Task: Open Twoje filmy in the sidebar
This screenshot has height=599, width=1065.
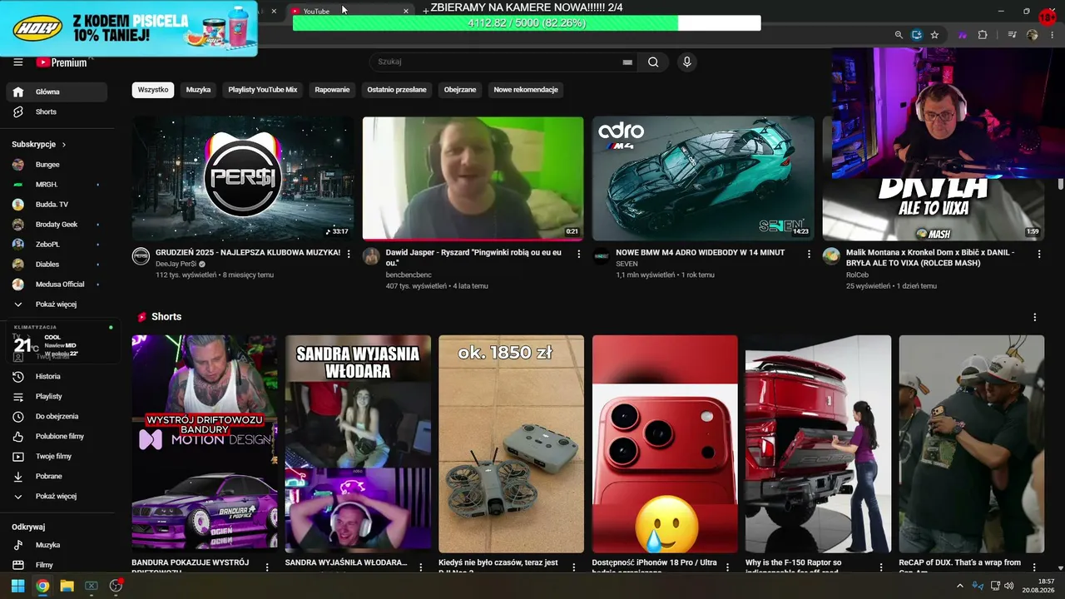Action: 57,456
